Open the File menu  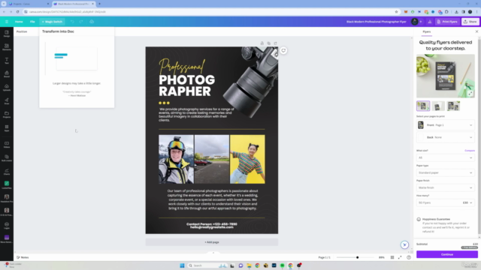coord(32,22)
